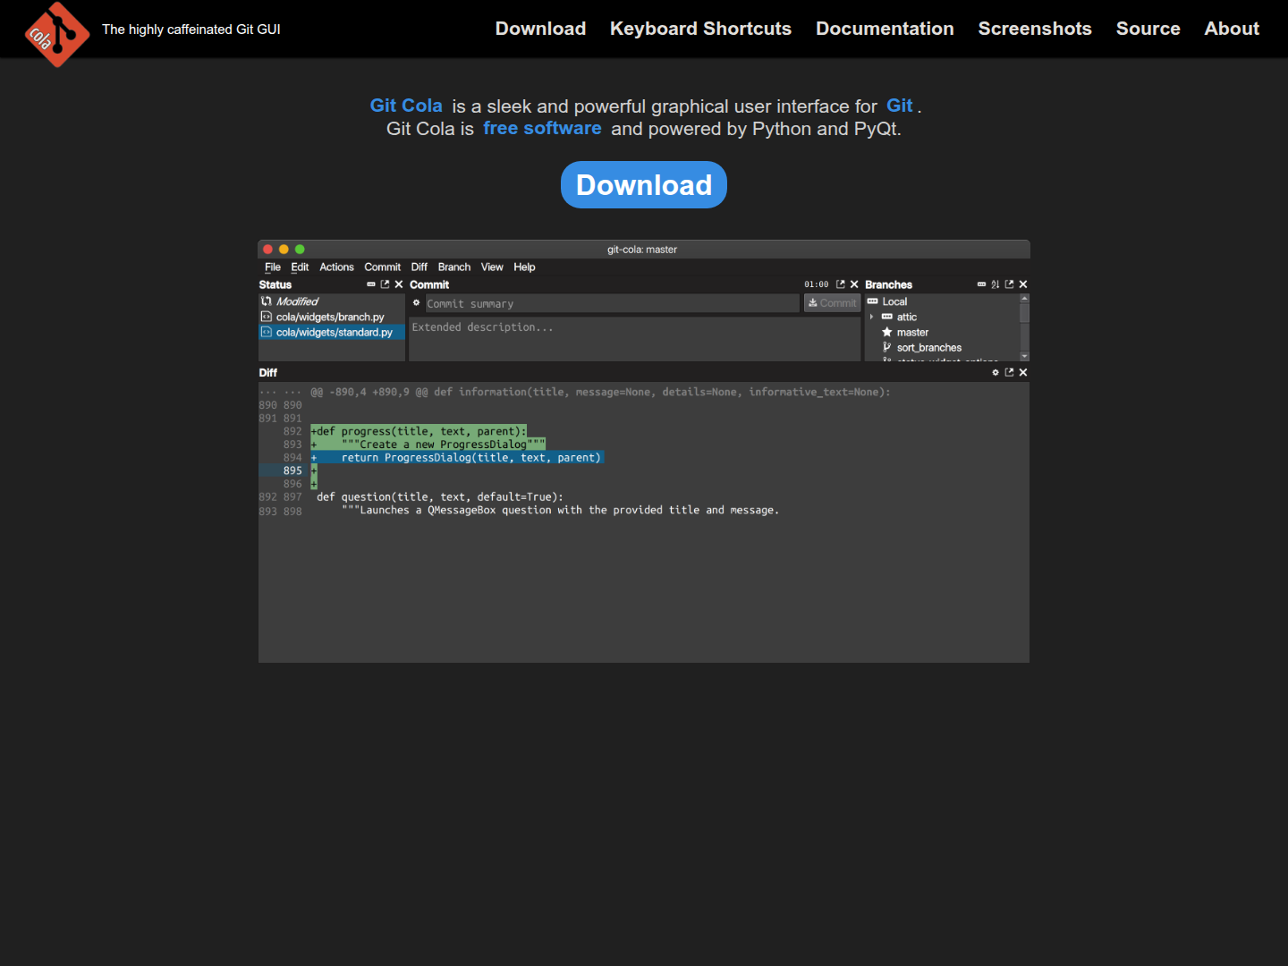
Task: Focus the Commit summary field
Action: pyautogui.click(x=612, y=303)
